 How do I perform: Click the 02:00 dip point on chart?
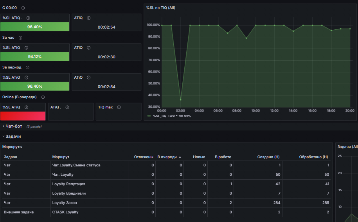point(181,100)
